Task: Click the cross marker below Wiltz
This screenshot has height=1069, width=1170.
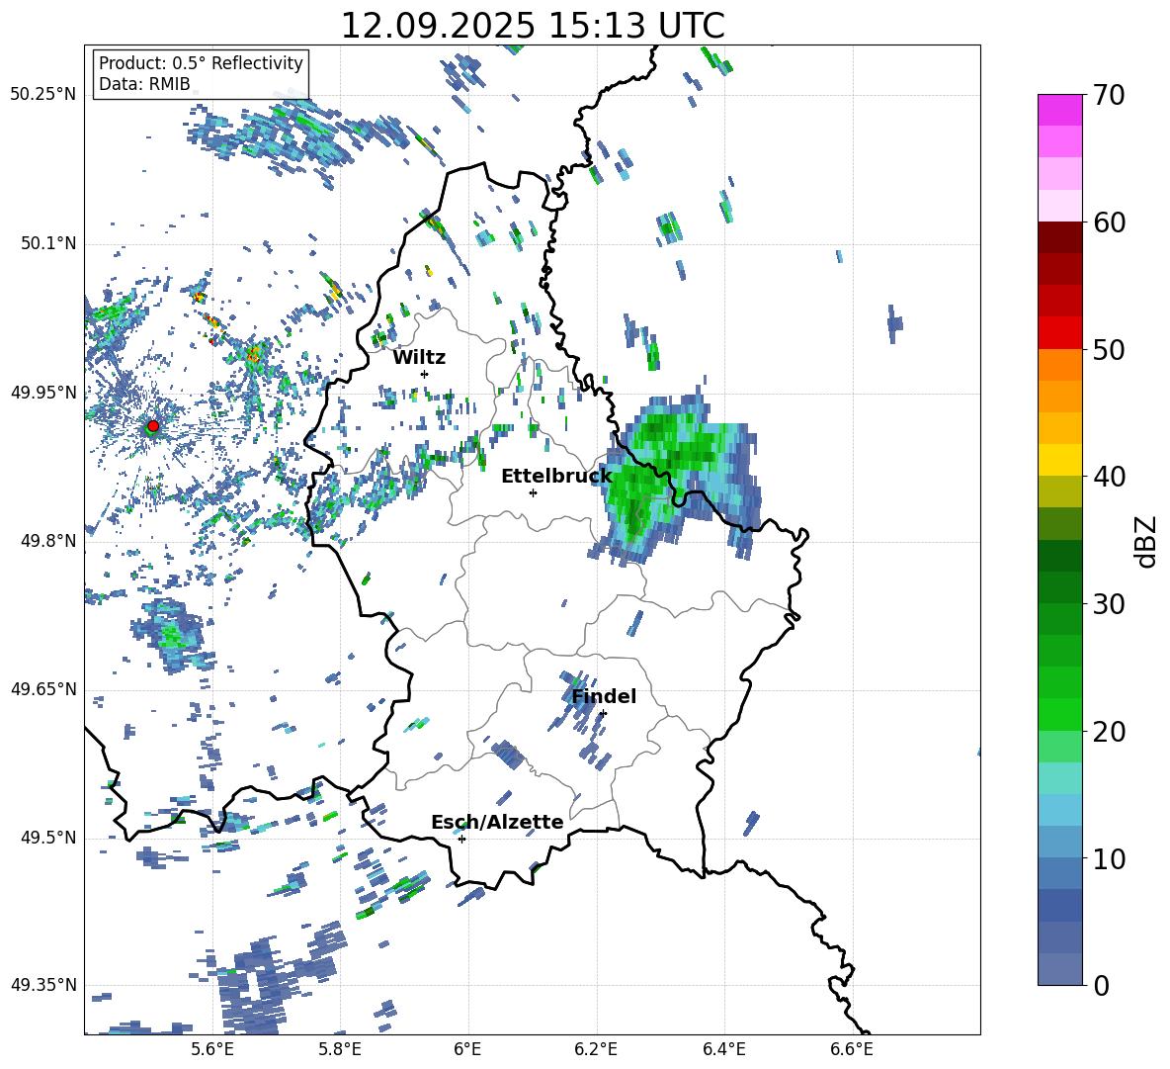Action: (424, 374)
